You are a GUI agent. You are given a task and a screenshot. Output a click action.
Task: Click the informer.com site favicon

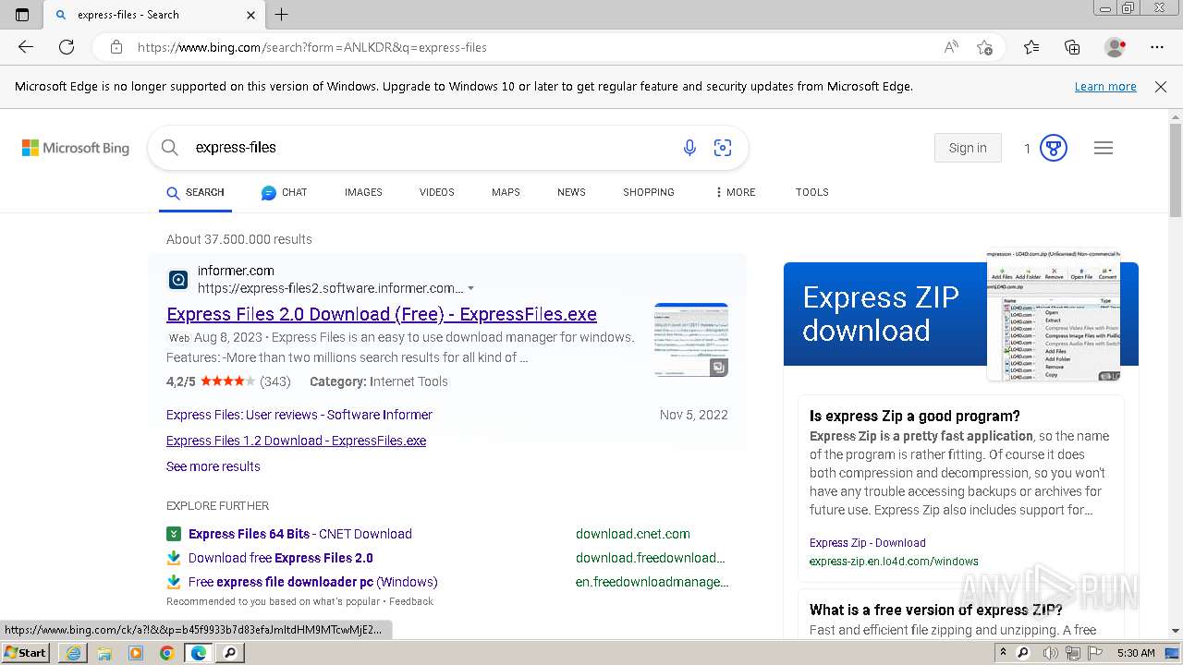pyautogui.click(x=178, y=279)
